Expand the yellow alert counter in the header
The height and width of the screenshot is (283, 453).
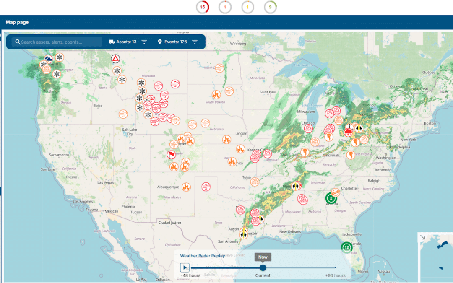pyautogui.click(x=247, y=7)
